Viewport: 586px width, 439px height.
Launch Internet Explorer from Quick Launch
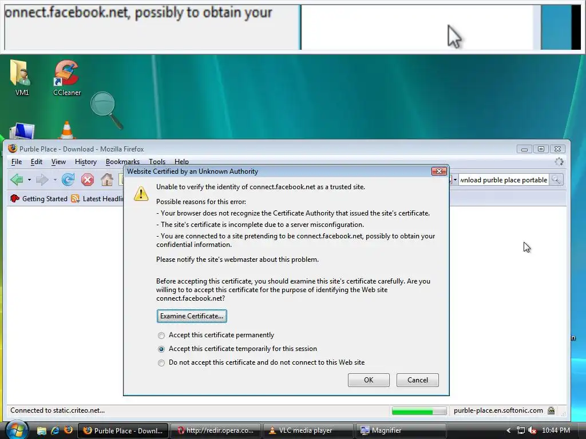tap(55, 430)
